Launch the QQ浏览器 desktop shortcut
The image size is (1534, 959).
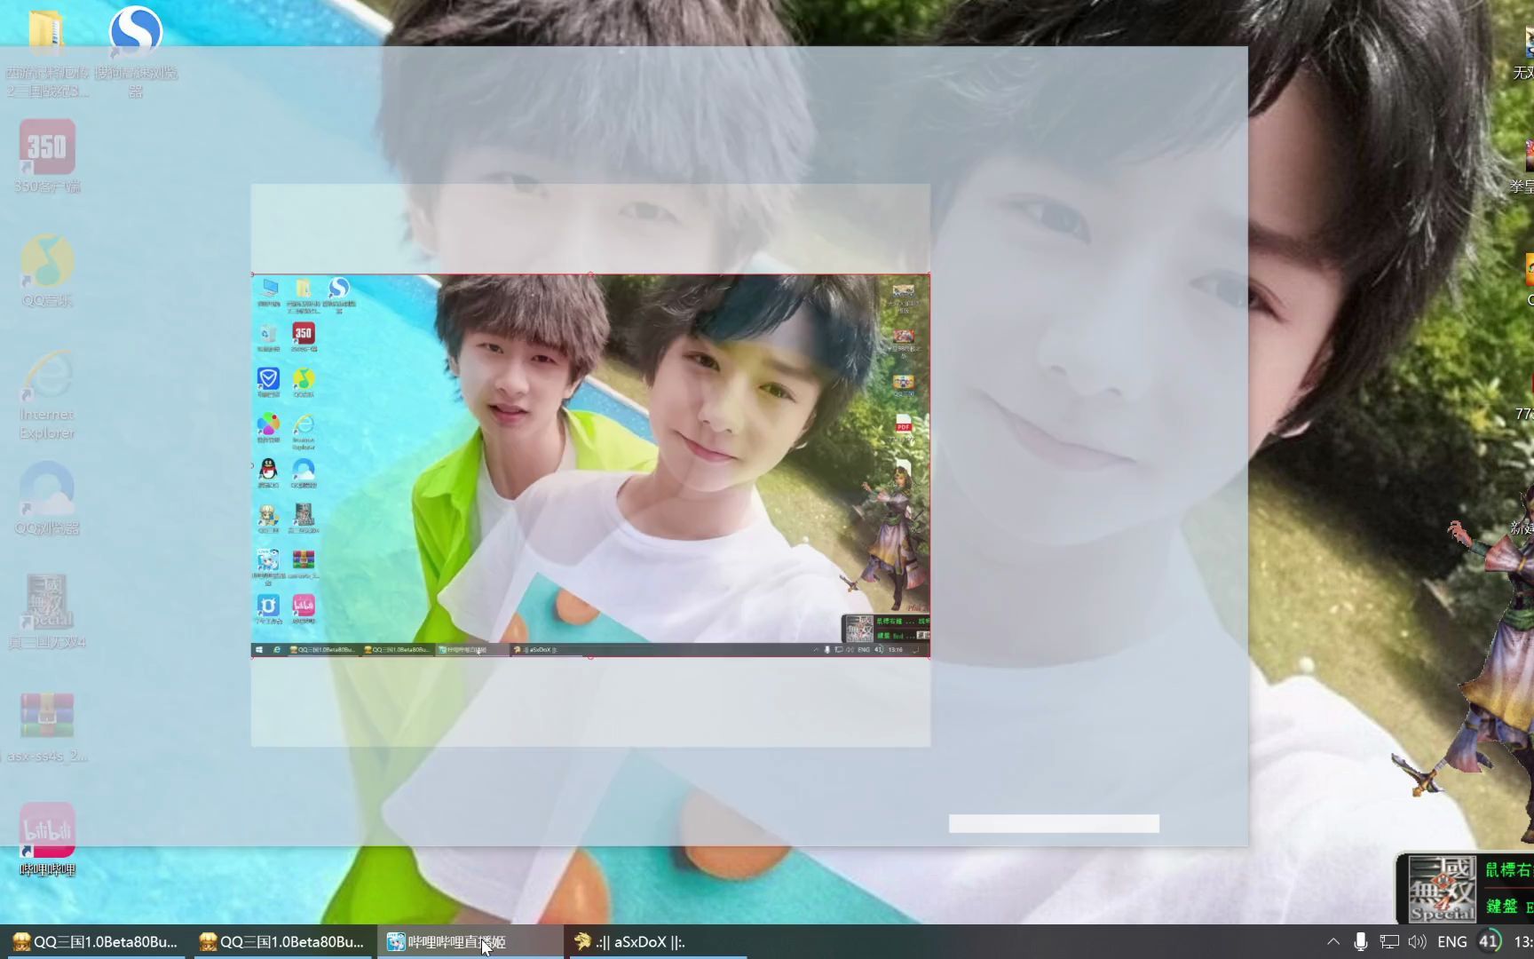tap(47, 497)
